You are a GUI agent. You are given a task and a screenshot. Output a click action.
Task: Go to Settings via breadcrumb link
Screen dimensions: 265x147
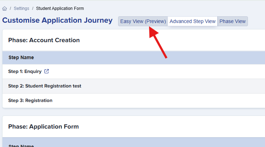[x=21, y=9]
